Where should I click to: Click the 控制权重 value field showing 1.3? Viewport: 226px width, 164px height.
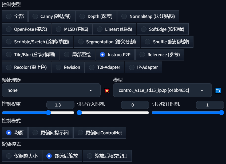[60, 105]
